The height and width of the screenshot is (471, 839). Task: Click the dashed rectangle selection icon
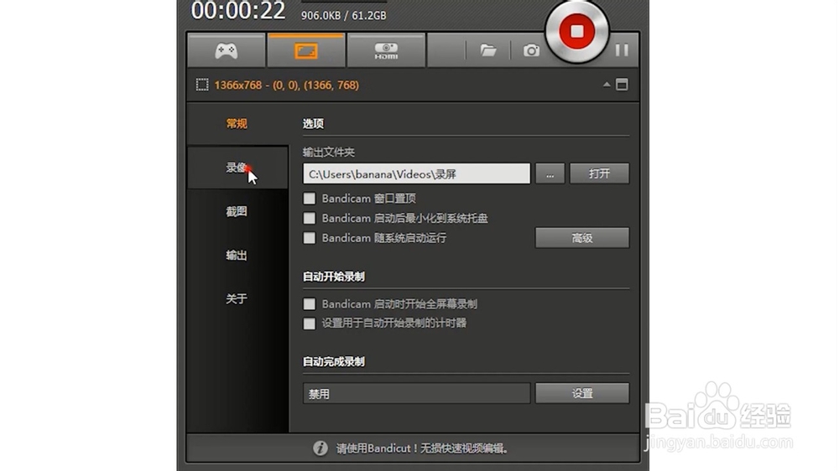tap(201, 85)
